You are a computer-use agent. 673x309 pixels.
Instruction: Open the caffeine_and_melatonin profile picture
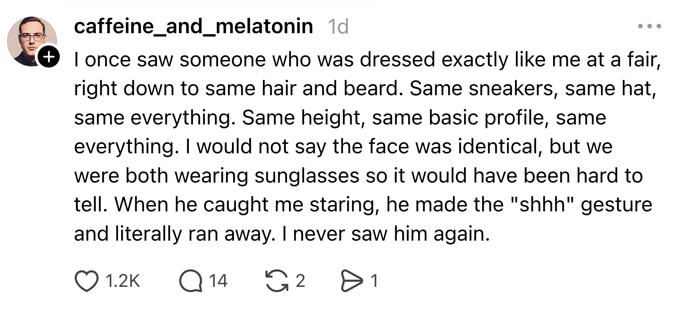[32, 41]
